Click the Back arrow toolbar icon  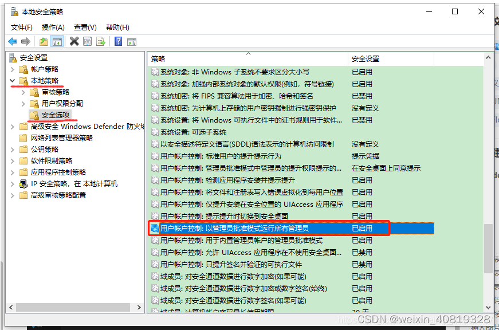point(13,41)
